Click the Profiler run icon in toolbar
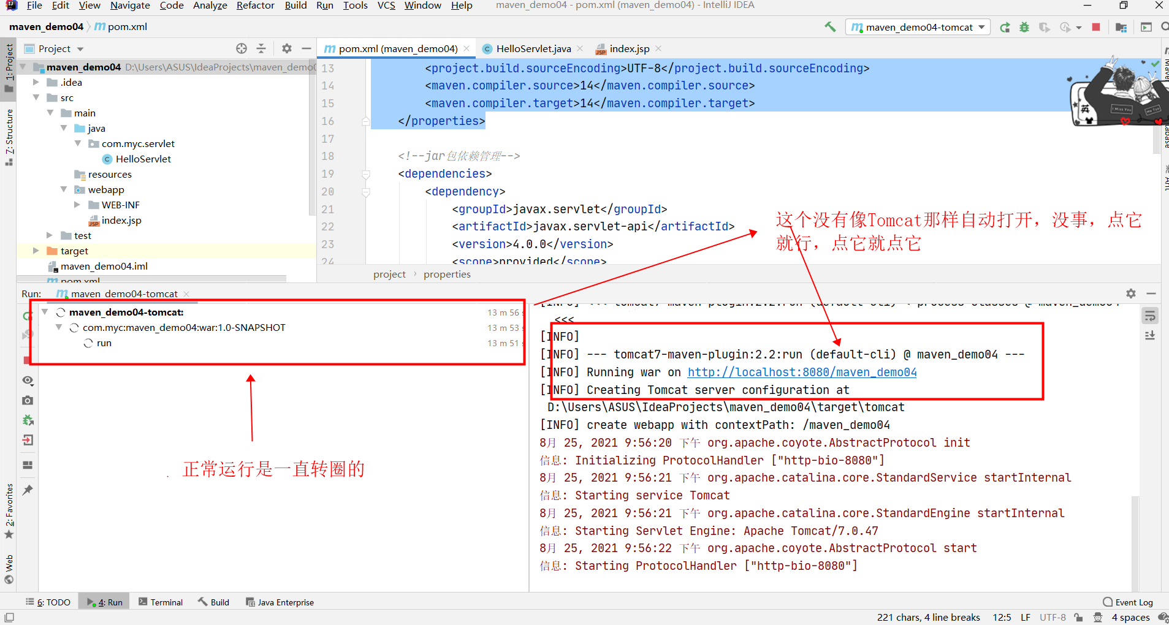This screenshot has height=625, width=1169. [1065, 27]
